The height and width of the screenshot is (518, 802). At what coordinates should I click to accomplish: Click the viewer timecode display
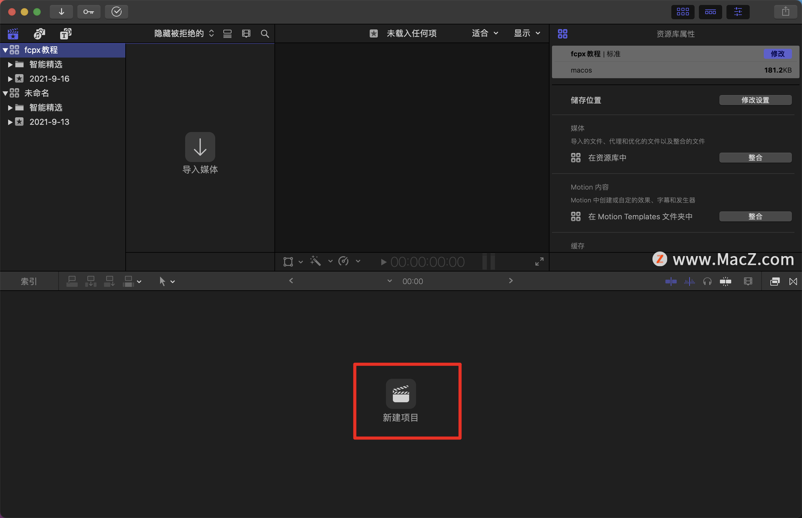pyautogui.click(x=427, y=262)
